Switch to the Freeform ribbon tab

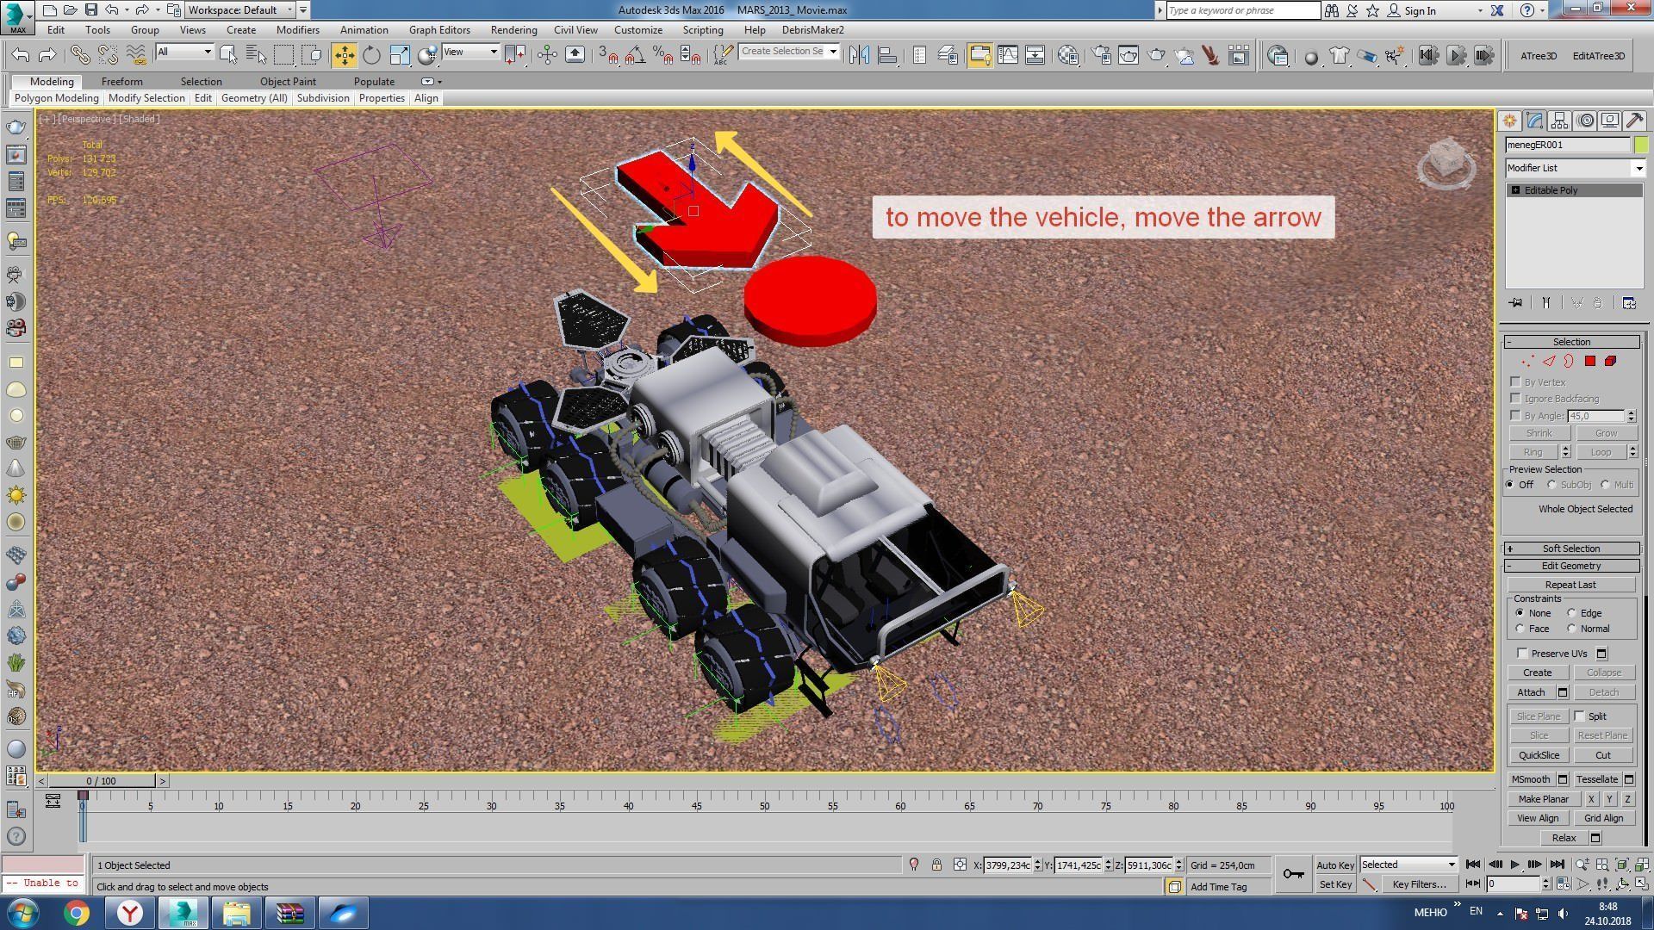pos(121,82)
